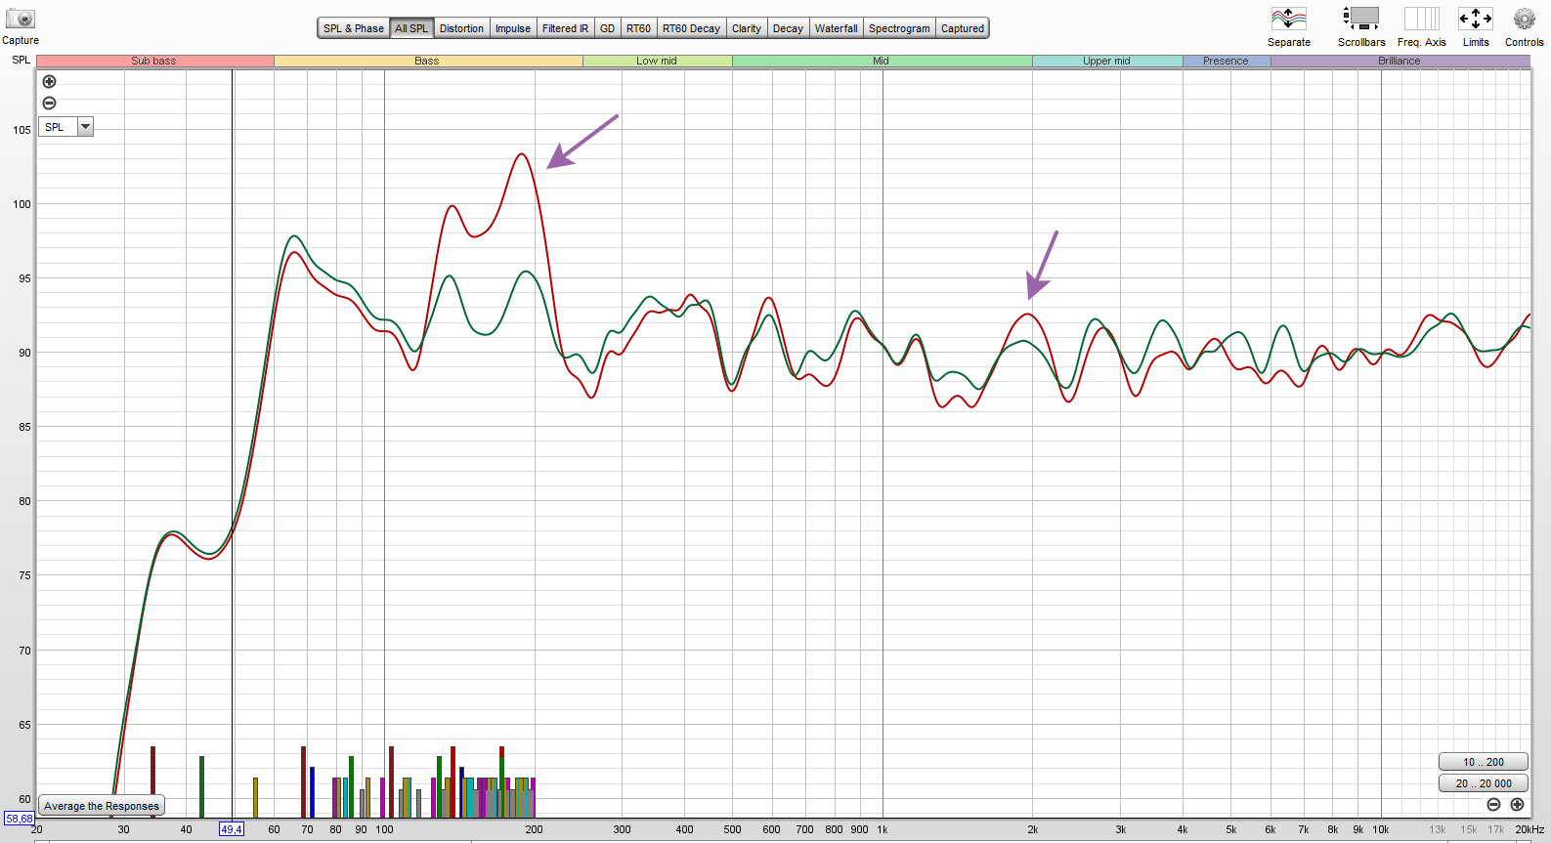Select the All SPL tab
The height and width of the screenshot is (843, 1551).
pyautogui.click(x=411, y=28)
